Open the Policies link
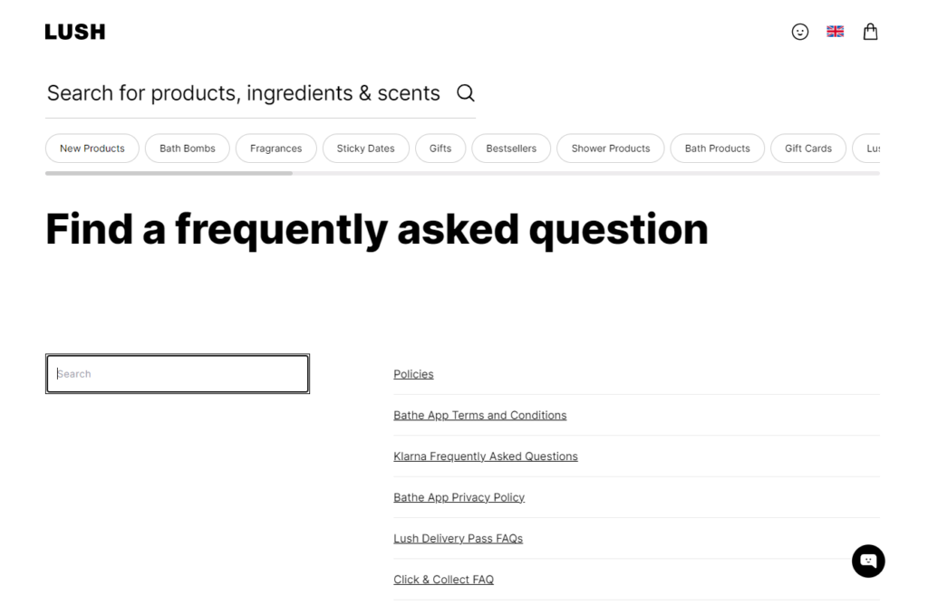 [413, 373]
